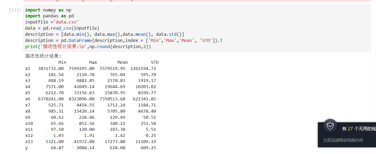Click the value '340.22'

[118, 124]
